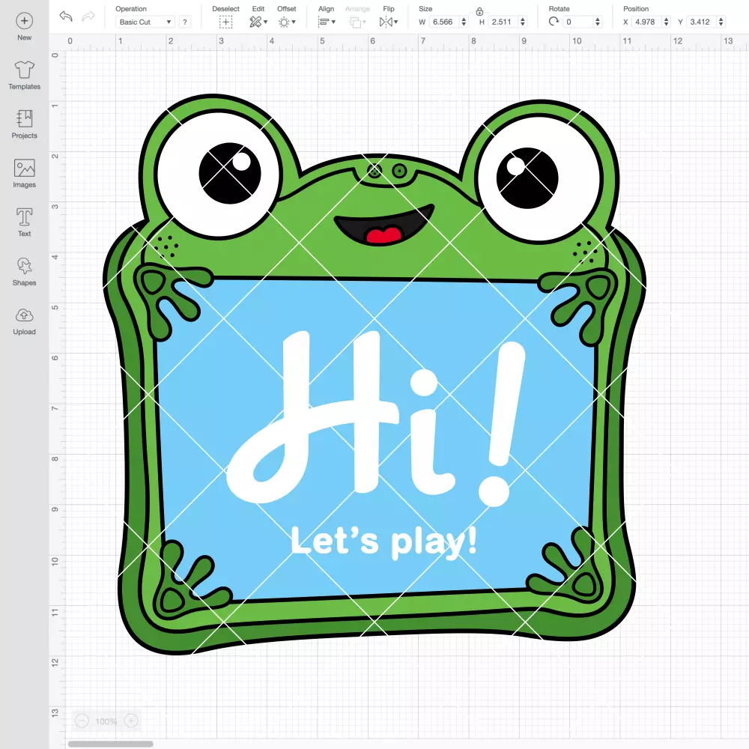Viewport: 749px width, 749px height.
Task: Click the Align lines icon
Action: [324, 22]
